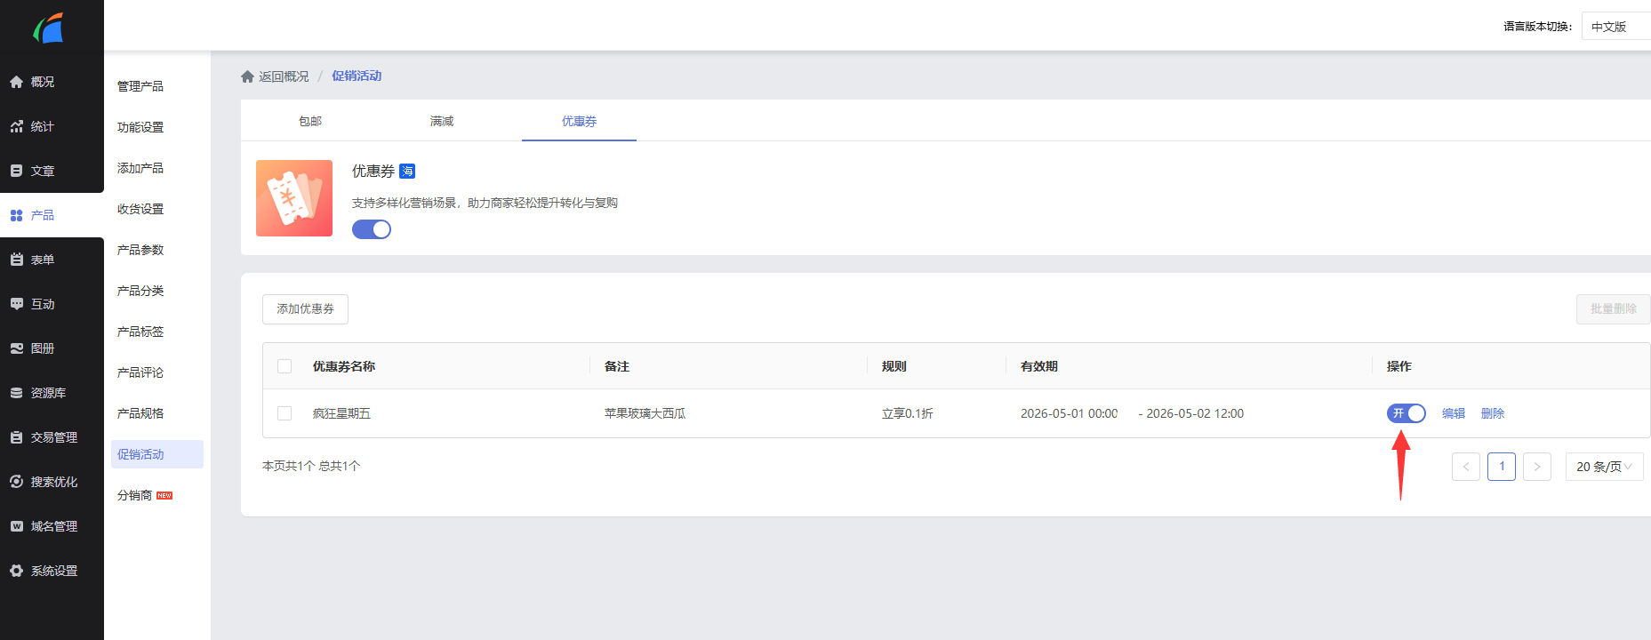The image size is (1651, 640).
Task: Open 统计 statistics from the sidebar
Action: click(x=42, y=126)
